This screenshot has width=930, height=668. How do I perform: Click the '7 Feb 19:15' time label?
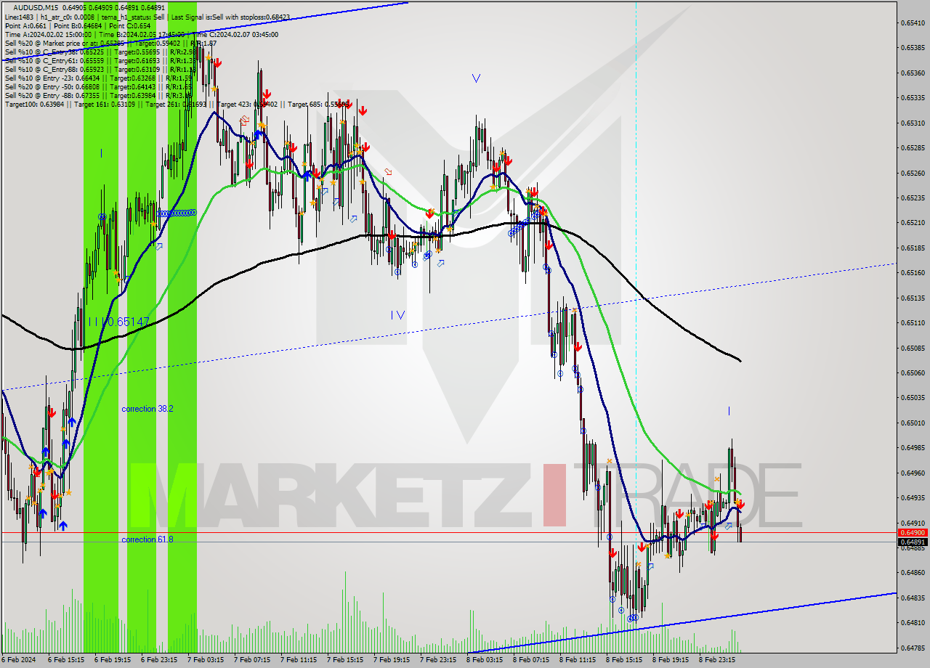coord(392,660)
